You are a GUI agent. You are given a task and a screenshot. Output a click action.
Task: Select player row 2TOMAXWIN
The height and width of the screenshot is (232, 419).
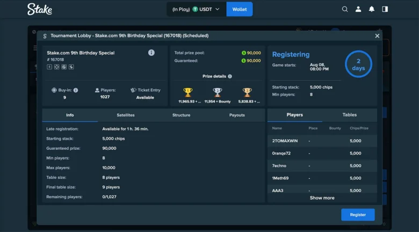322,141
